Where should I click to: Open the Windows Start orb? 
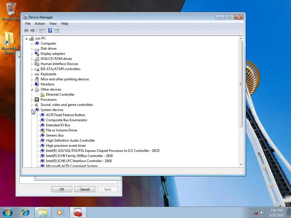point(8,212)
